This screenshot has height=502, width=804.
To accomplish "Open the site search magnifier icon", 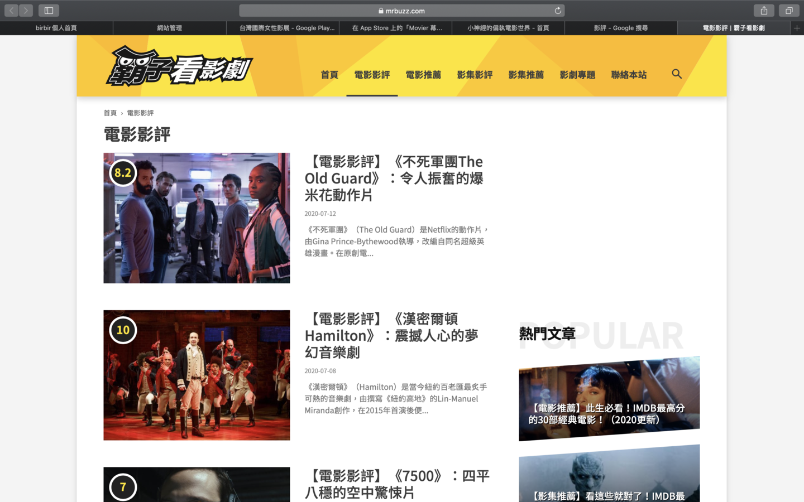I will coord(677,74).
